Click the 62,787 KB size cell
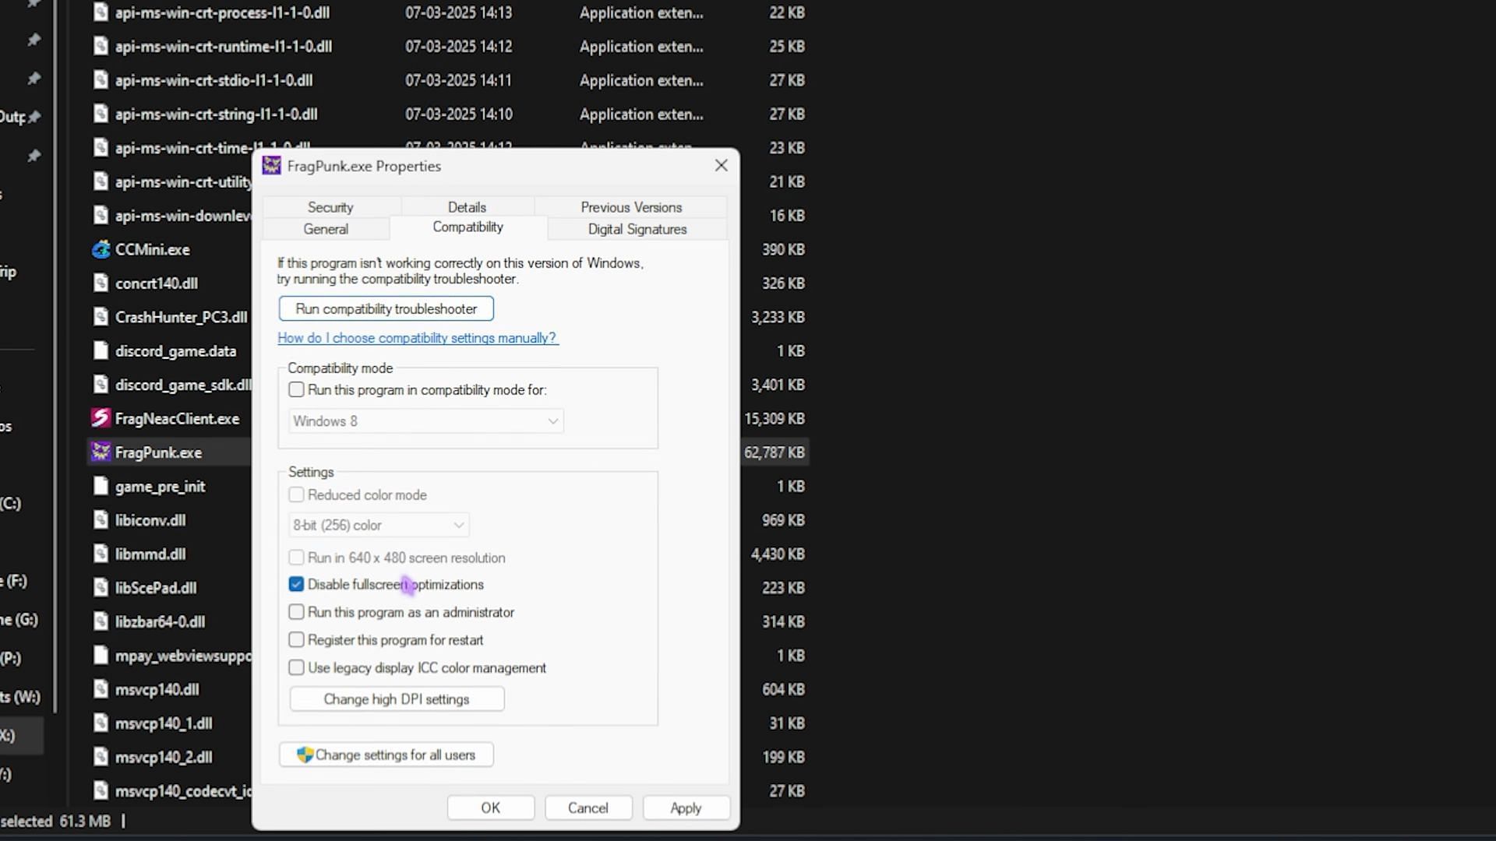The height and width of the screenshot is (841, 1496). point(774,452)
